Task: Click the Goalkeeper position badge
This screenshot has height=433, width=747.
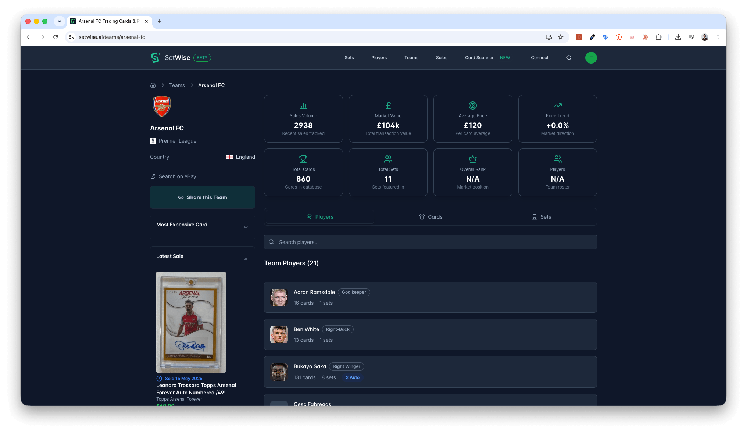Action: [354, 292]
